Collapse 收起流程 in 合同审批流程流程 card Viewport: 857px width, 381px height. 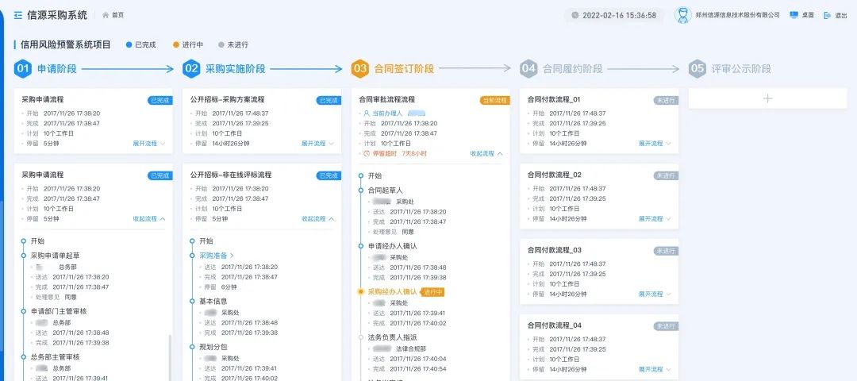[486, 154]
